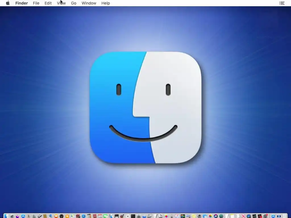Open the orange Books app in Dock

click(56, 216)
